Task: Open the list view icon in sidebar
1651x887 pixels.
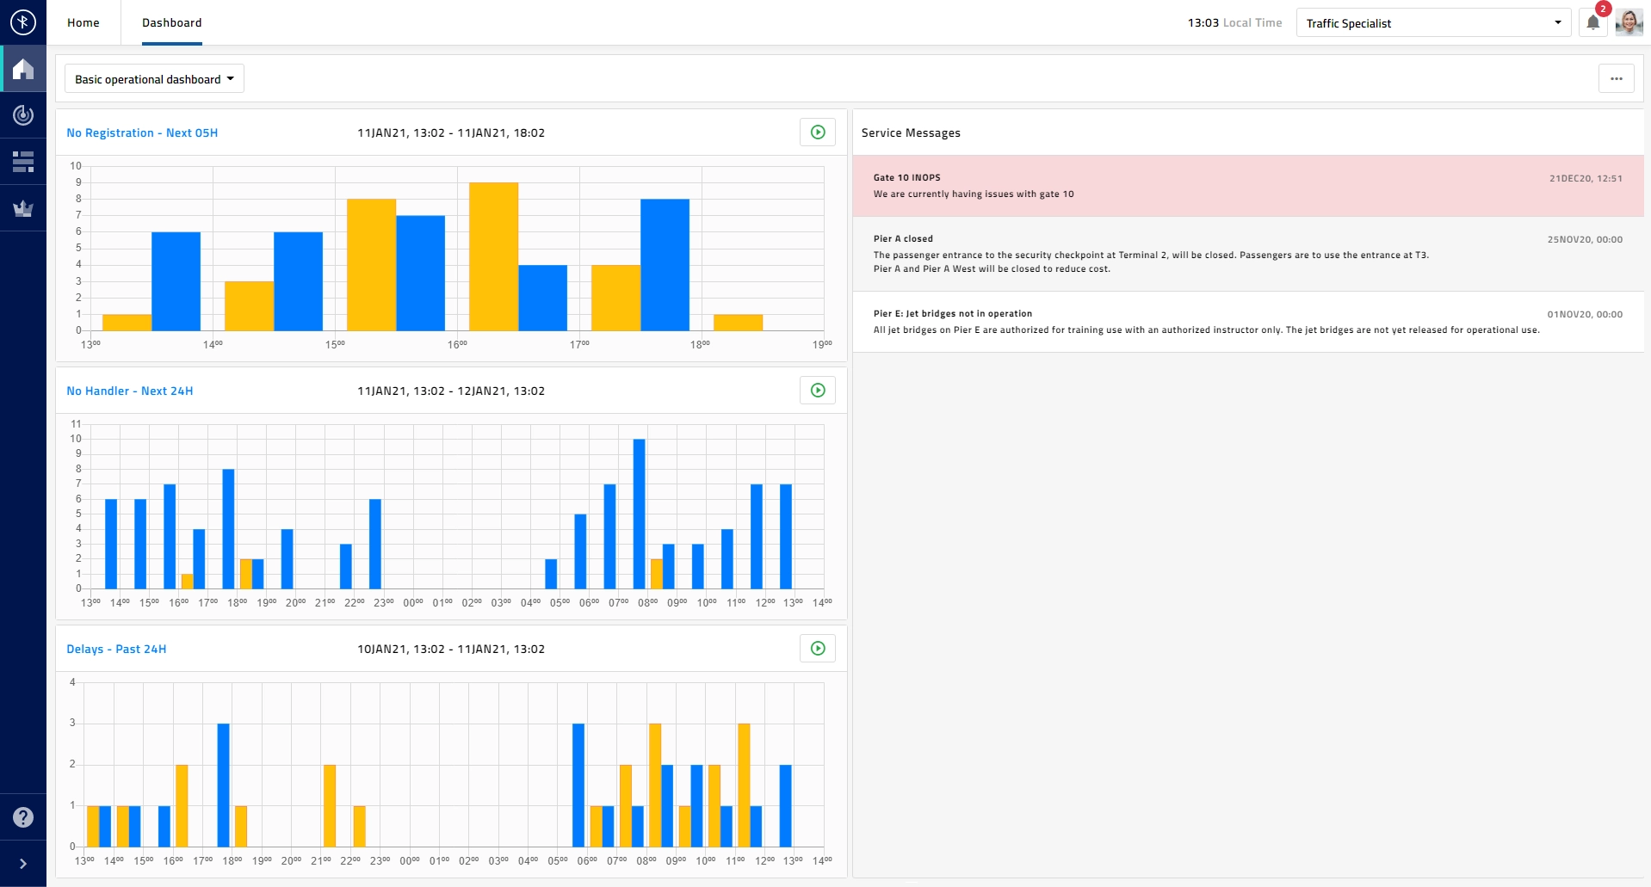Action: click(23, 162)
